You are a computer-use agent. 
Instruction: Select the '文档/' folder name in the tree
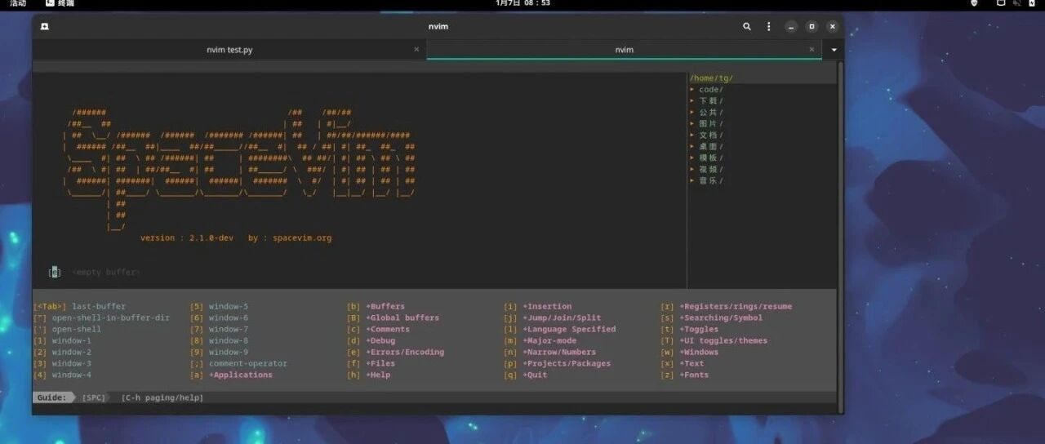coord(711,135)
